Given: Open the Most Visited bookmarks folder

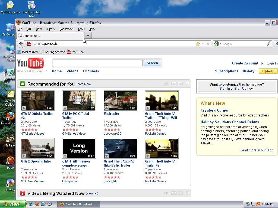Looking at the screenshot, I should 27,52.
